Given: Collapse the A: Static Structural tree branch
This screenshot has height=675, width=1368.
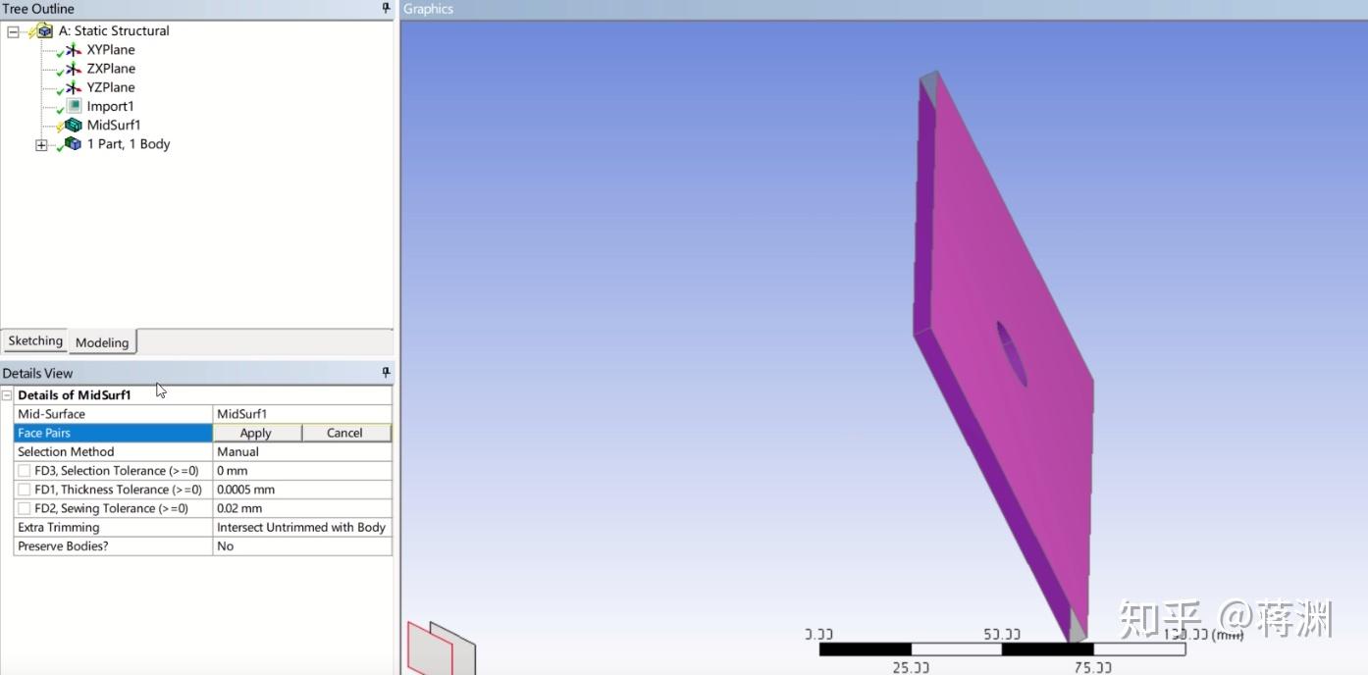Looking at the screenshot, I should coord(13,30).
